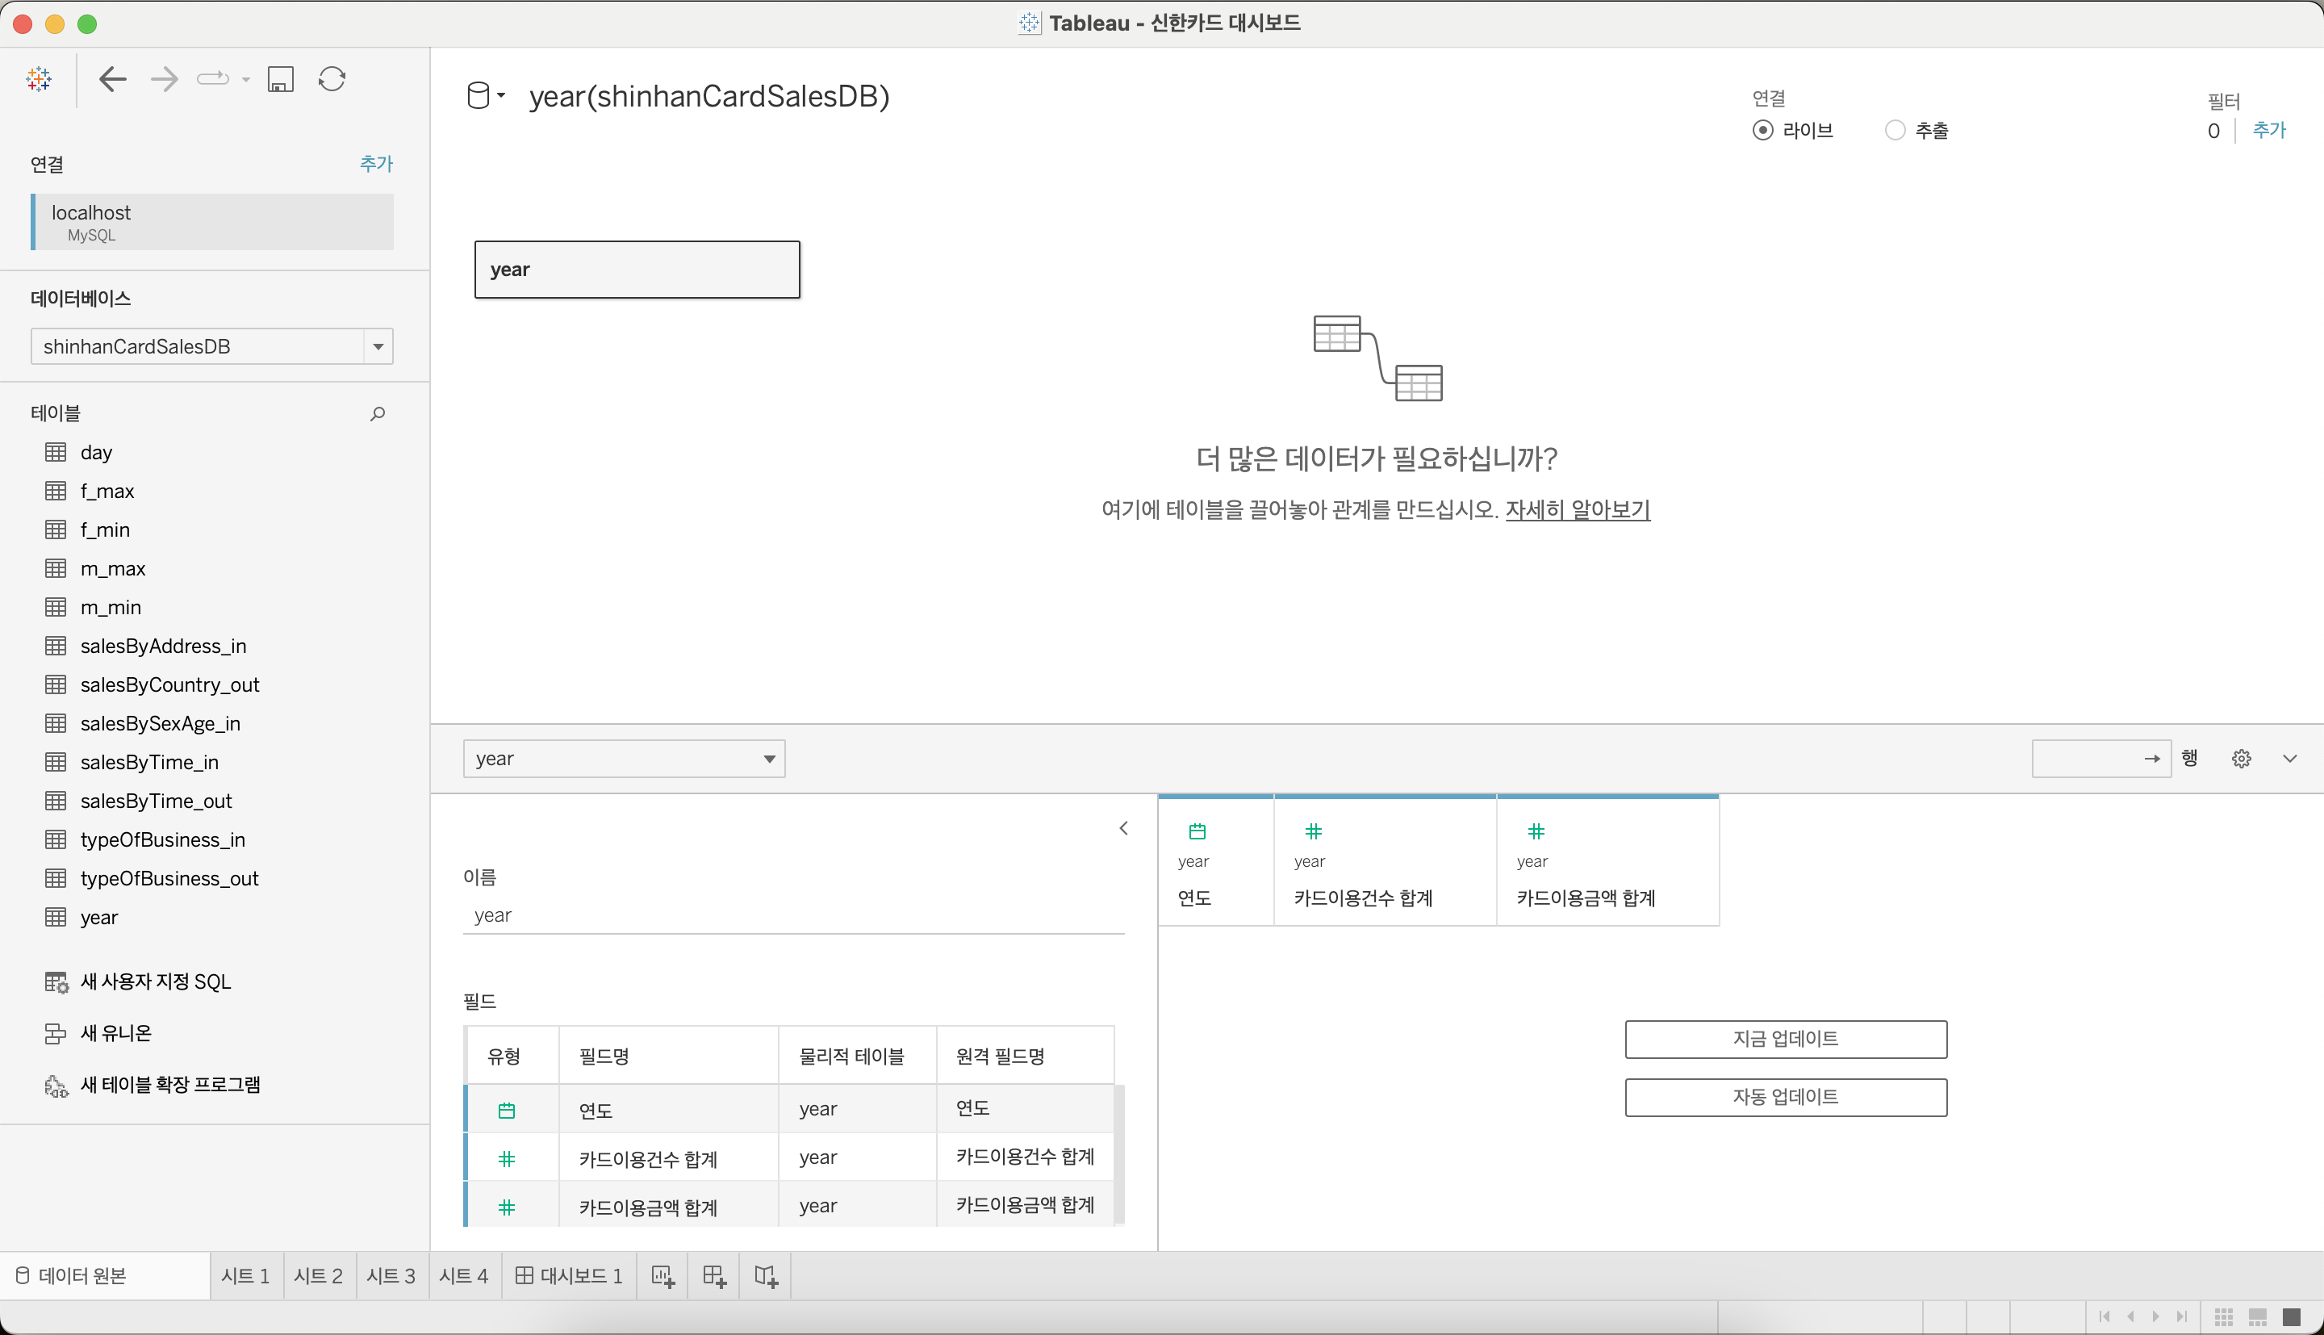Select the 라이브 connection radio button
The image size is (2324, 1335).
pyautogui.click(x=1762, y=130)
